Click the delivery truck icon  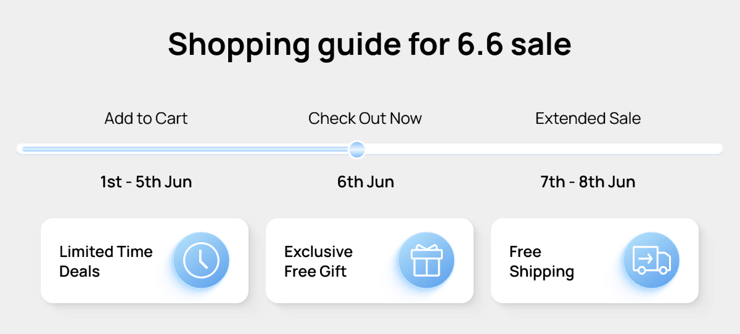651,260
